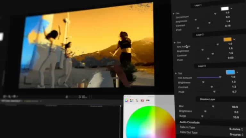The height and width of the screenshot is (138, 246).
Task: Open the pencils tab in Colors window
Action: tap(148, 100)
